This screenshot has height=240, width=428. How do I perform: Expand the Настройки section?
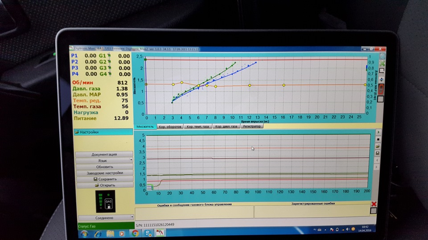point(103,132)
